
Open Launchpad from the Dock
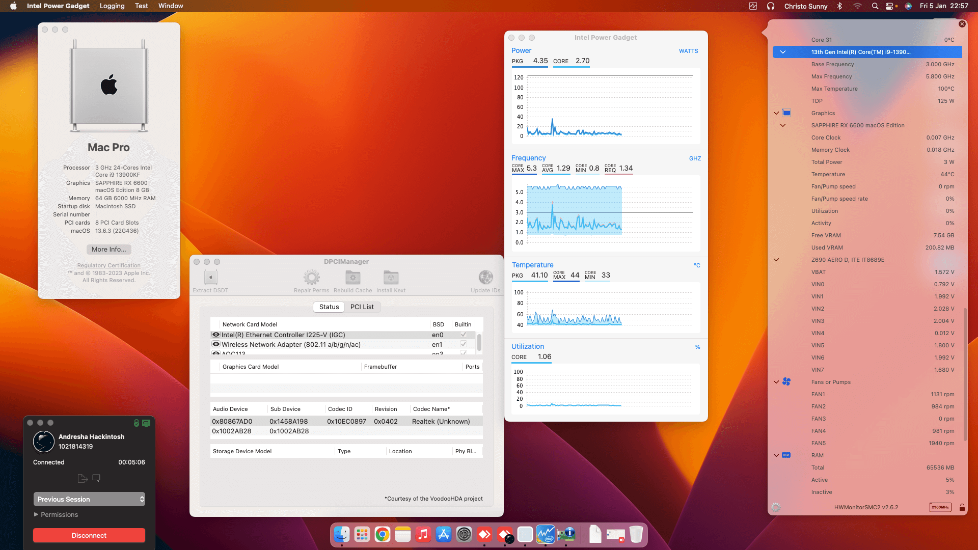tap(362, 534)
